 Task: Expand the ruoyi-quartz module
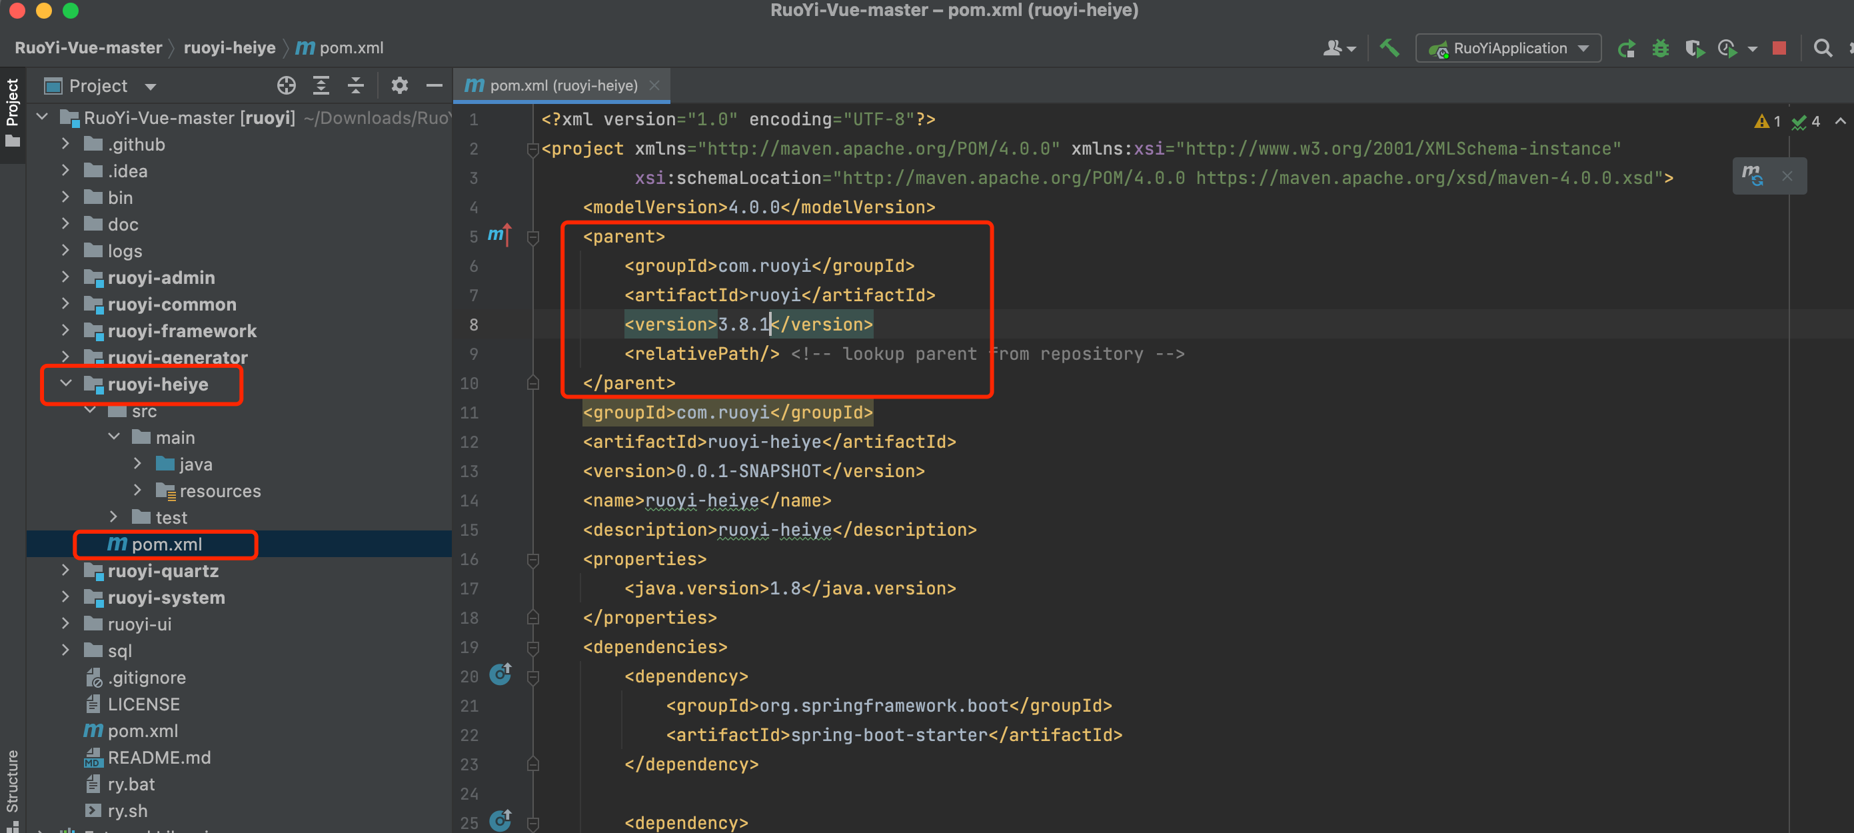65,570
